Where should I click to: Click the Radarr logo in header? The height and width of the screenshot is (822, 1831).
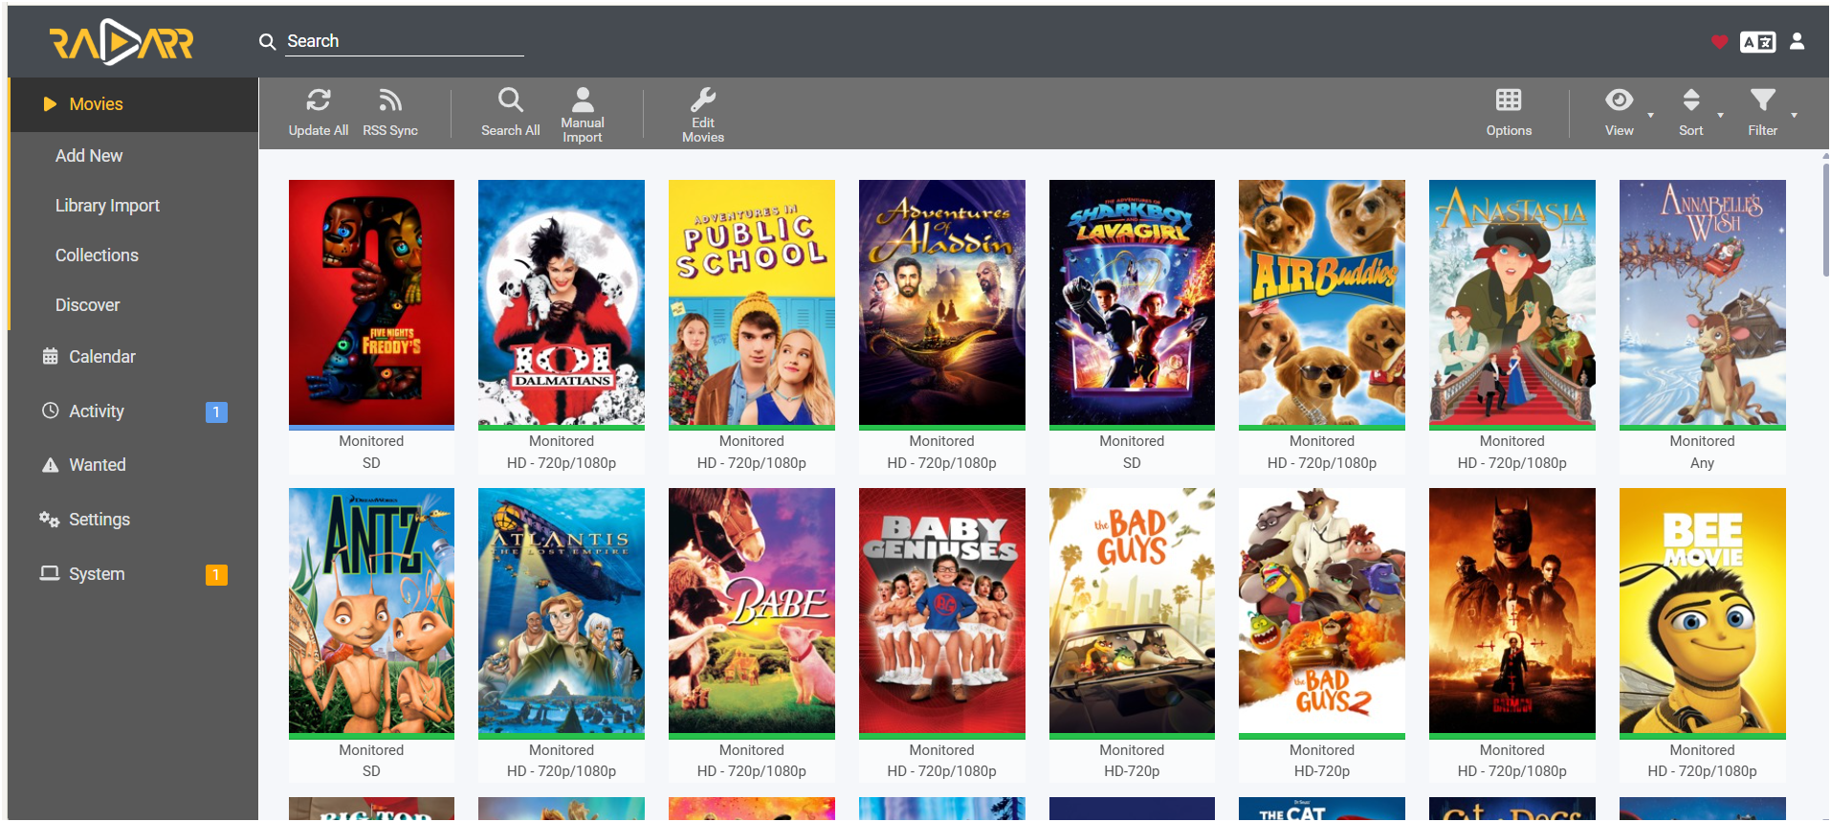[x=121, y=42]
